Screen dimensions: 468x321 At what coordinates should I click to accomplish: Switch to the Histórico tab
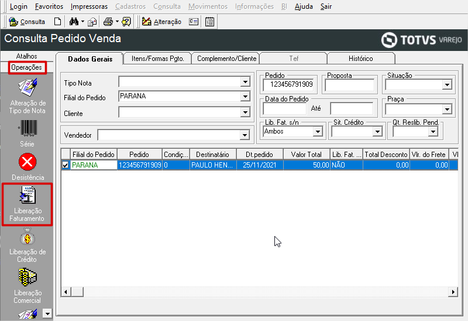pos(360,59)
